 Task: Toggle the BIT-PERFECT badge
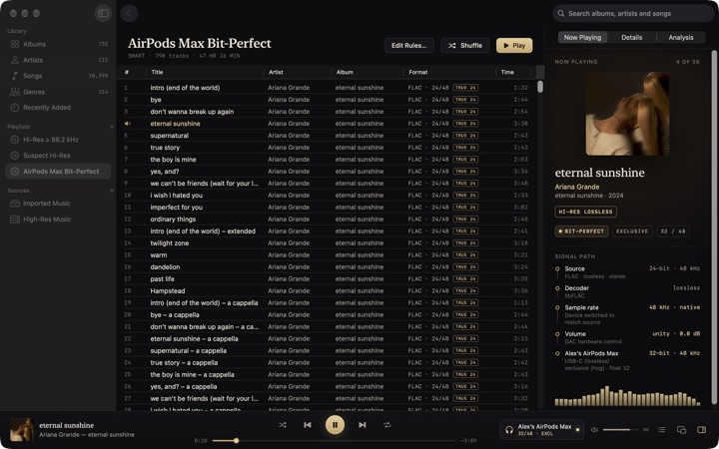click(581, 231)
